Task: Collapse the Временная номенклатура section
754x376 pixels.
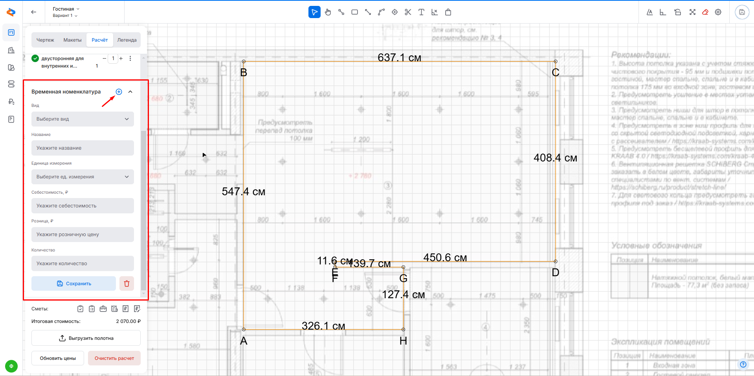Action: click(x=130, y=92)
